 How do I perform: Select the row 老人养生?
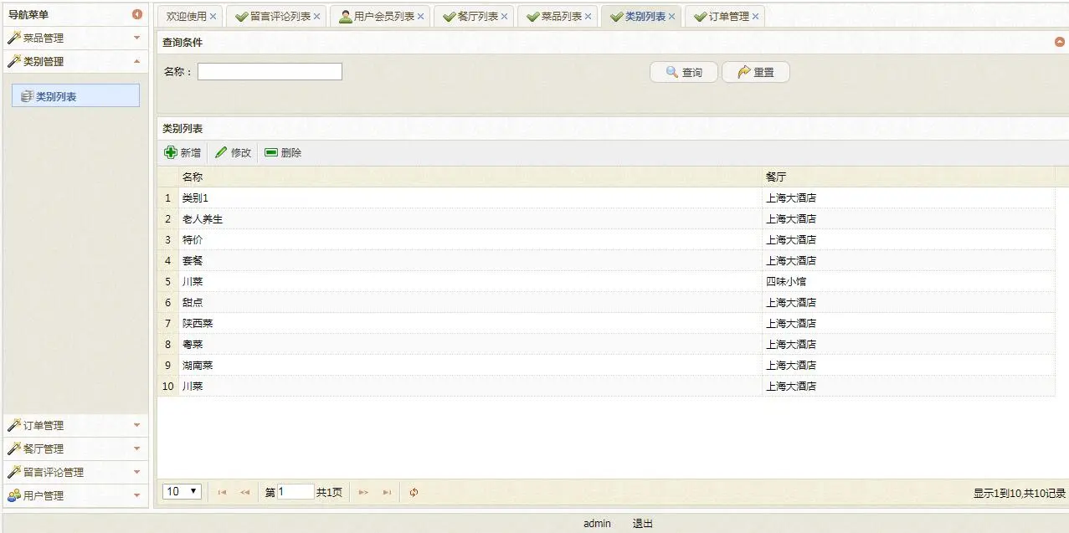[x=606, y=219]
